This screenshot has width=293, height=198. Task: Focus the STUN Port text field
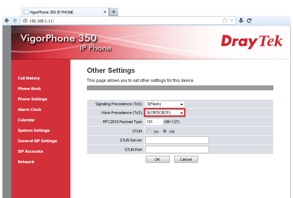(177, 150)
